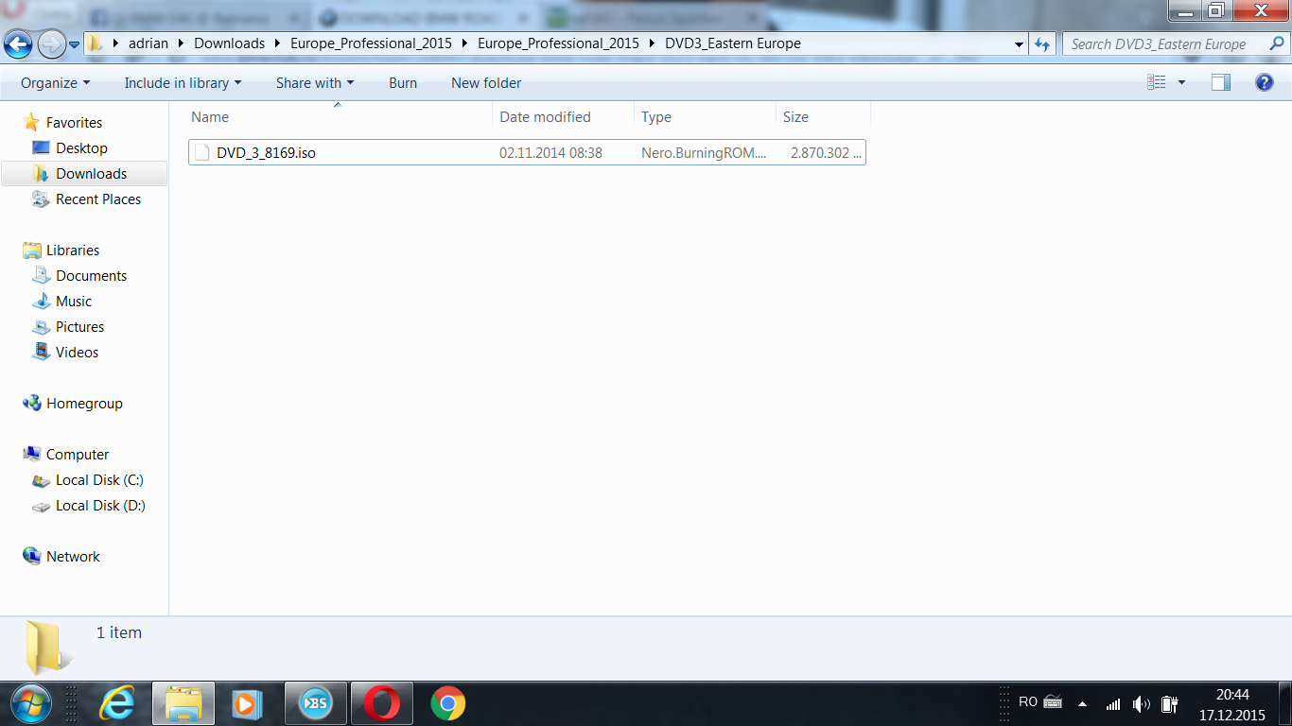
Task: Sort by the Type column header
Action: pos(705,117)
